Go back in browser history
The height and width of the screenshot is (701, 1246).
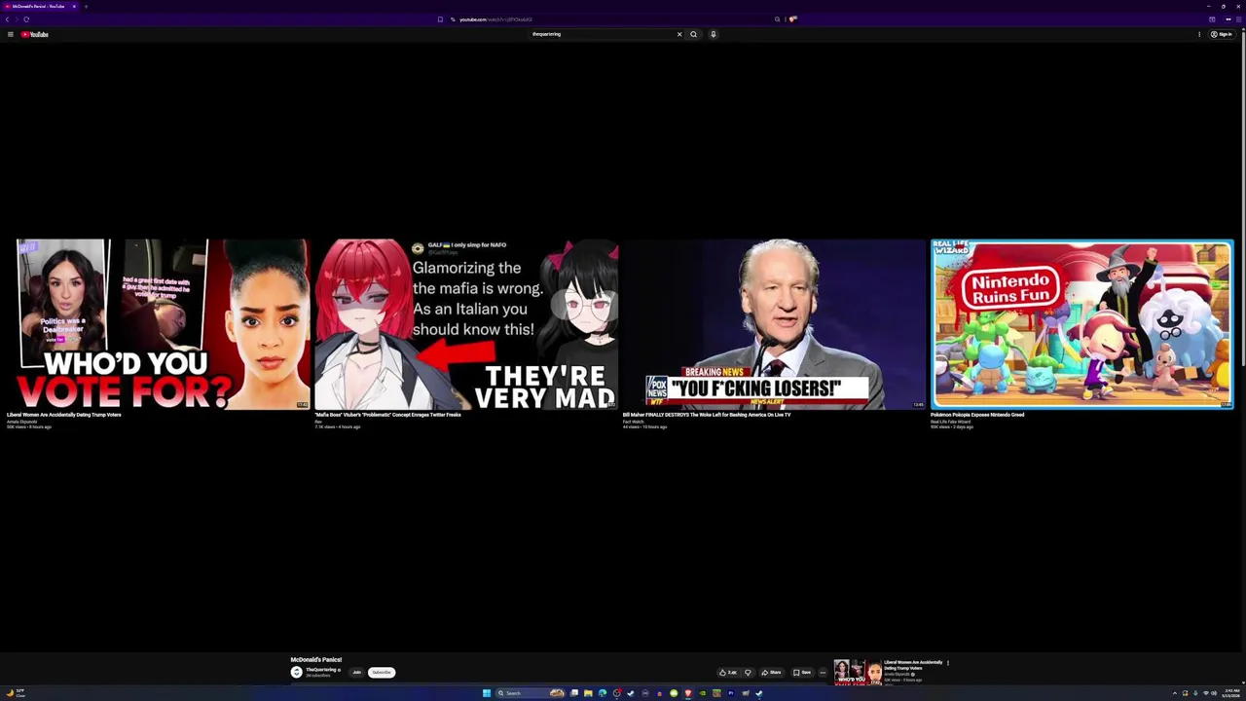pyautogui.click(x=7, y=19)
